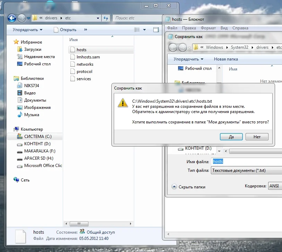Image resolution: width=282 pixels, height=252 pixels.
Task: Click the Имя файла input field
Action: (246, 162)
